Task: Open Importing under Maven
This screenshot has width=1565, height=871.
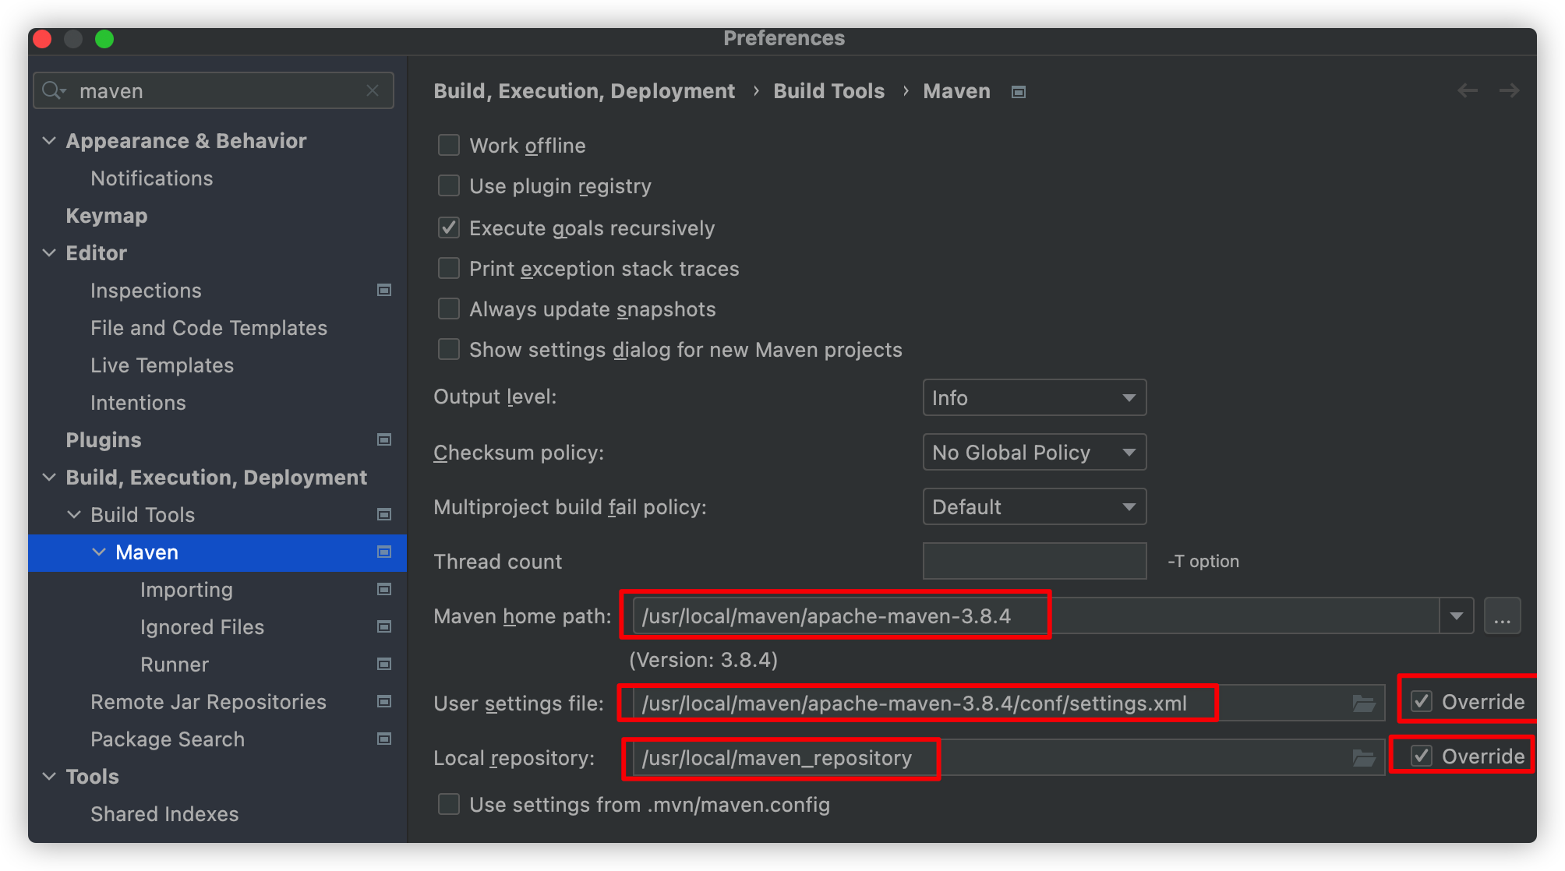Action: point(186,590)
